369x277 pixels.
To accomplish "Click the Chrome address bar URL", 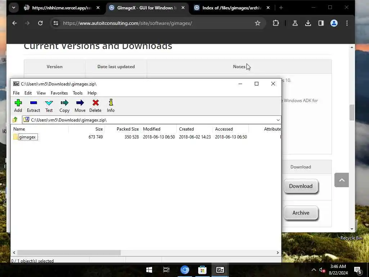I will 127,23.
